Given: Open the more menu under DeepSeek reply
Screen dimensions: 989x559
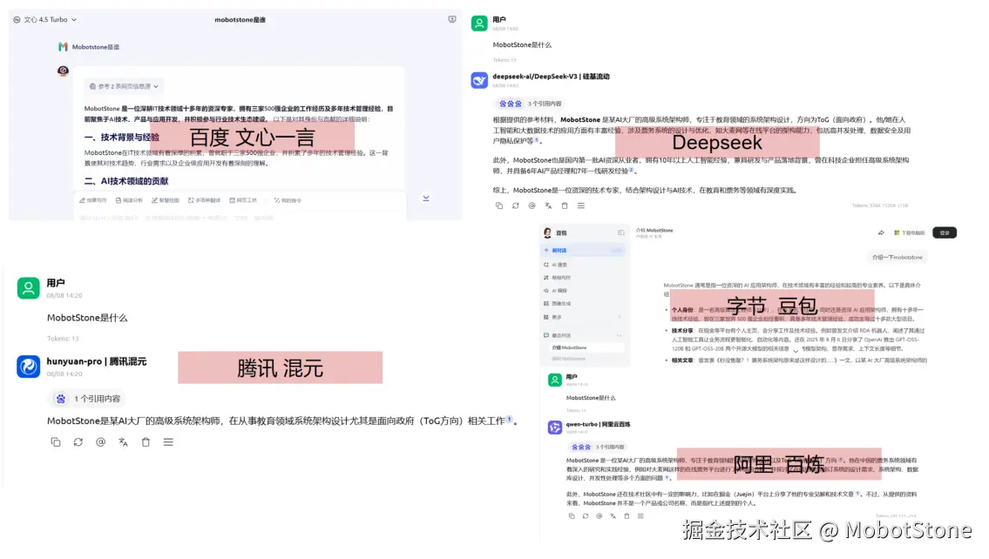Looking at the screenshot, I should pyautogui.click(x=581, y=205).
